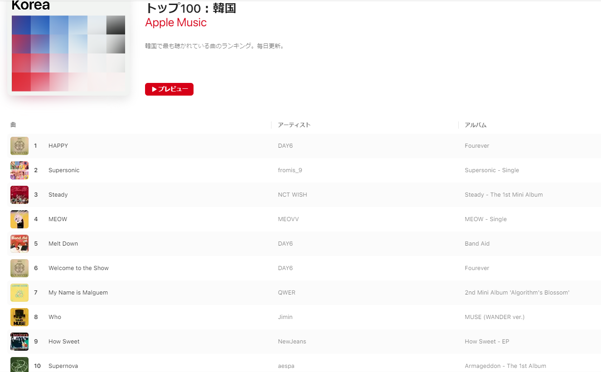Select the song title Who

[55, 317]
